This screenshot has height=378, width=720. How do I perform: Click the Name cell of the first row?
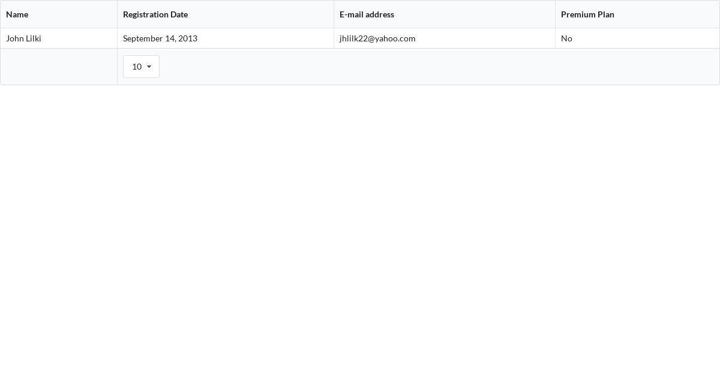tap(59, 38)
